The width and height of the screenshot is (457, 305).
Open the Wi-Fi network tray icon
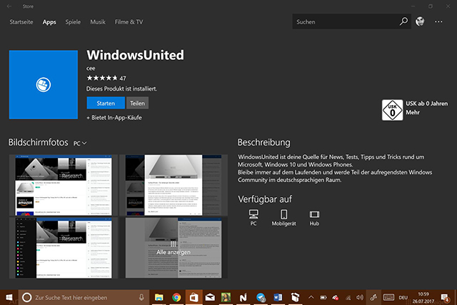[348, 297]
